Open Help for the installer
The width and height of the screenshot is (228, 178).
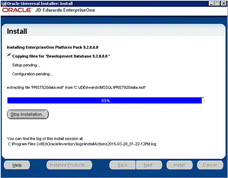pyautogui.click(x=17, y=165)
